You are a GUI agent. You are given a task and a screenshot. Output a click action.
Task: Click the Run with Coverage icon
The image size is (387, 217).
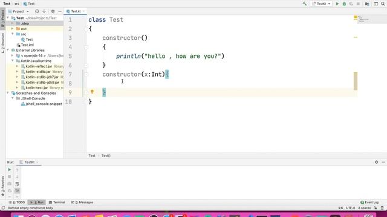click(x=351, y=4)
